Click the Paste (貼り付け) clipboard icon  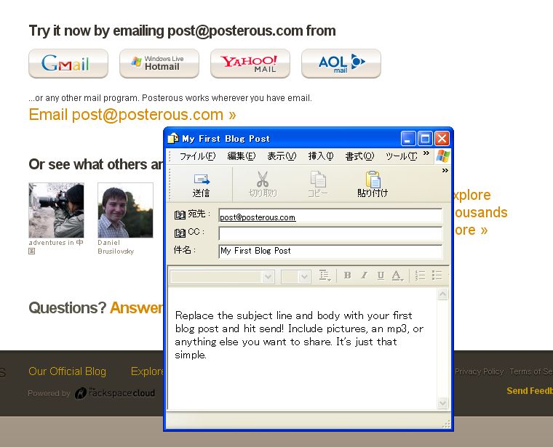[x=373, y=184]
